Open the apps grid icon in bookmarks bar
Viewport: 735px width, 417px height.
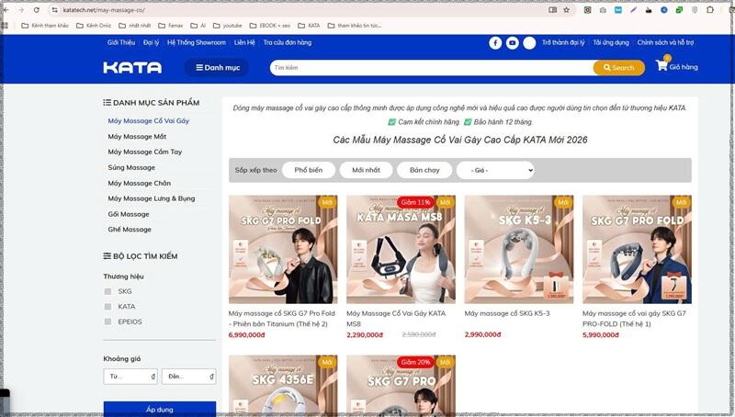coord(6,26)
